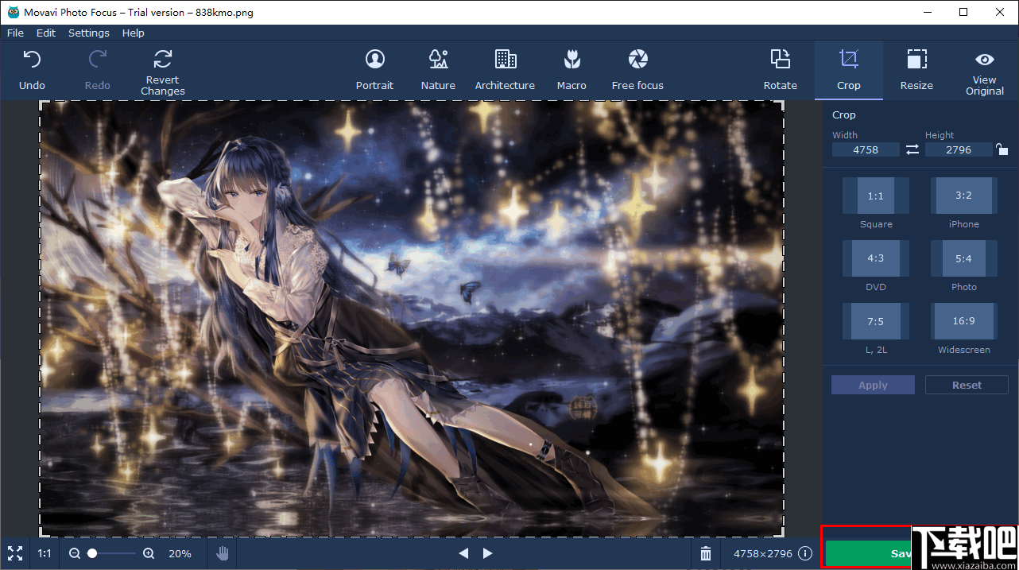Click the zoom out magnifier icon
This screenshot has width=1019, height=570.
point(74,553)
